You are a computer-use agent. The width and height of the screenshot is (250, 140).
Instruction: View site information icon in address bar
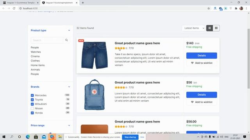coord(20,9)
